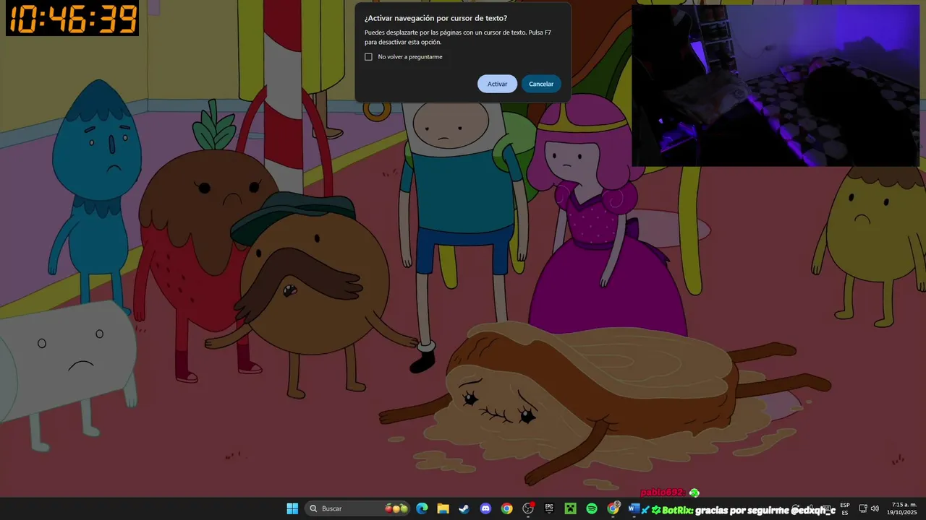
Task: Click the webcam overlay thumbnail
Action: 776,85
